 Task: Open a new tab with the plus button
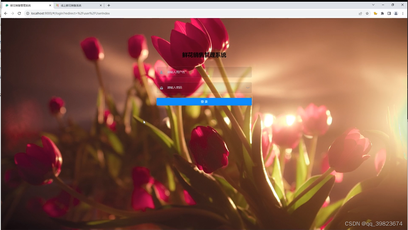(108, 5)
